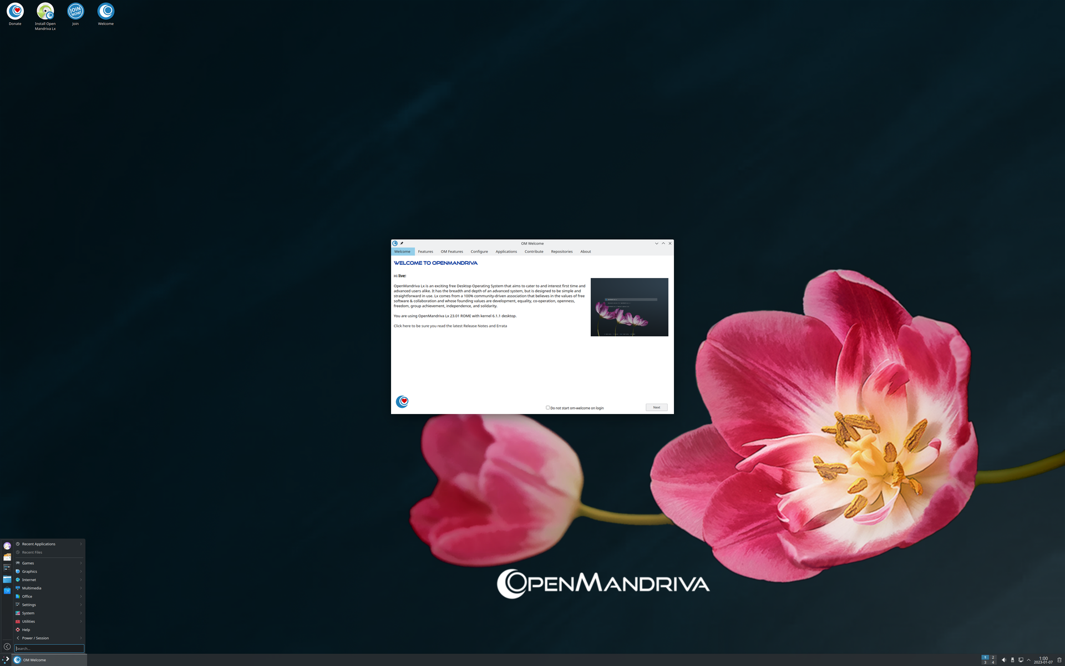Show hidden system tray icons arrow
The image size is (1065, 666).
click(1028, 660)
